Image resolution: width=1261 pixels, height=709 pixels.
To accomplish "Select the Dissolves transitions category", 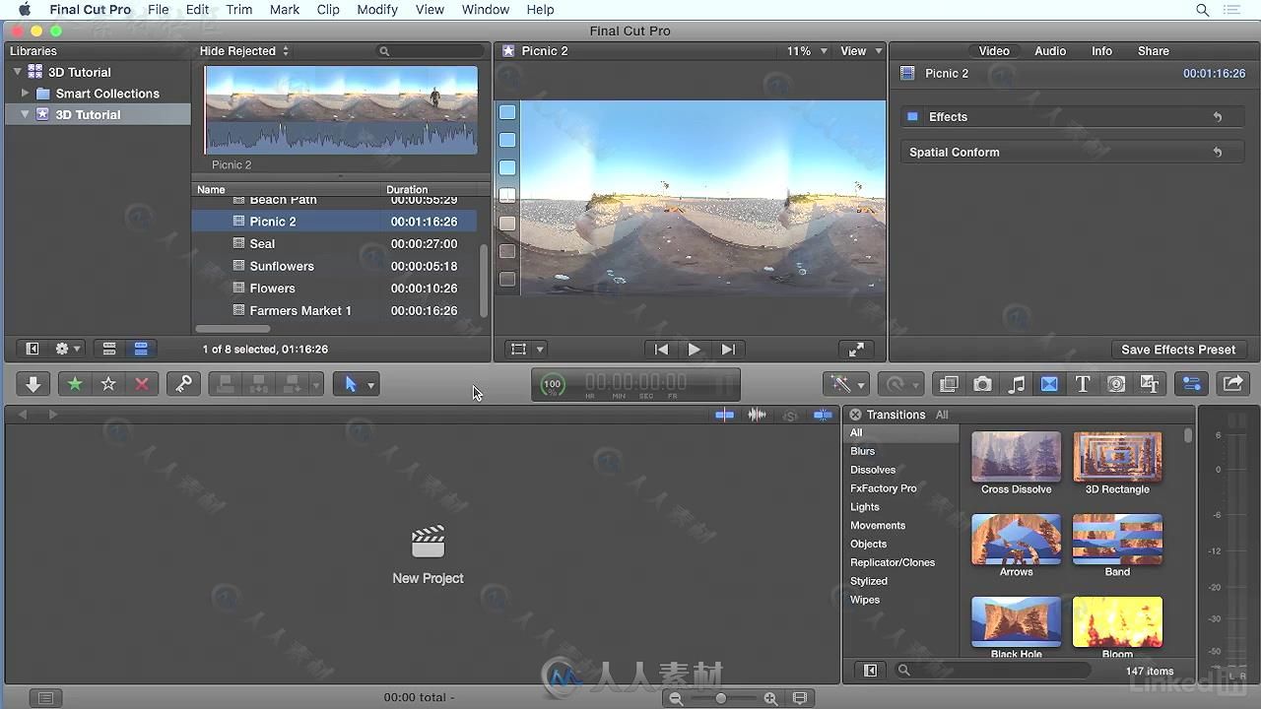I will pyautogui.click(x=873, y=470).
